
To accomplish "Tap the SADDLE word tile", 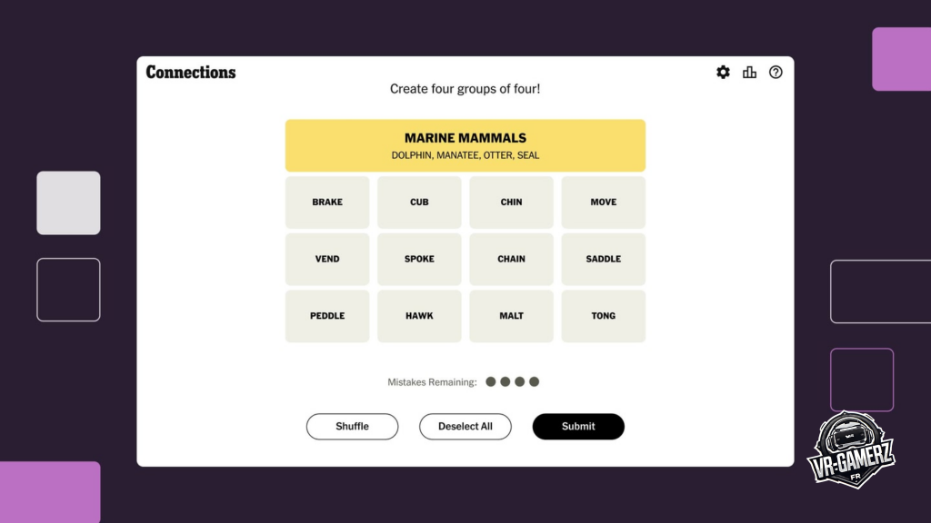I will click(603, 260).
